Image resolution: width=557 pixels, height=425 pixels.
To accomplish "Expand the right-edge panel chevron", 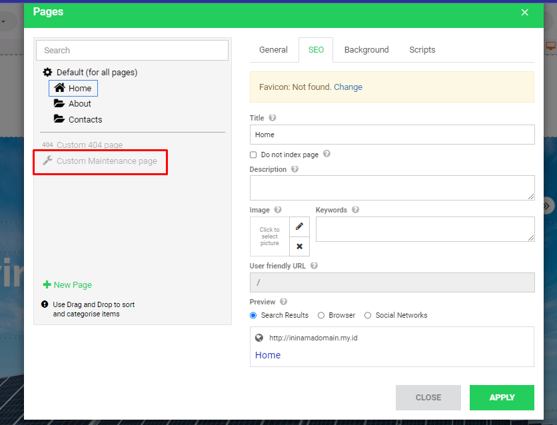I will tap(546, 206).
